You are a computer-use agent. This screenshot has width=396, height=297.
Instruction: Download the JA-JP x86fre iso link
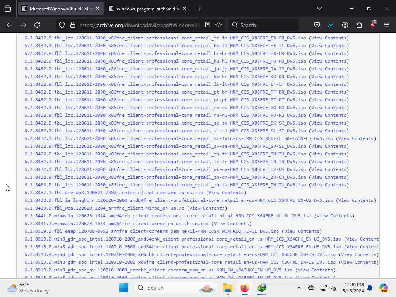(165, 69)
